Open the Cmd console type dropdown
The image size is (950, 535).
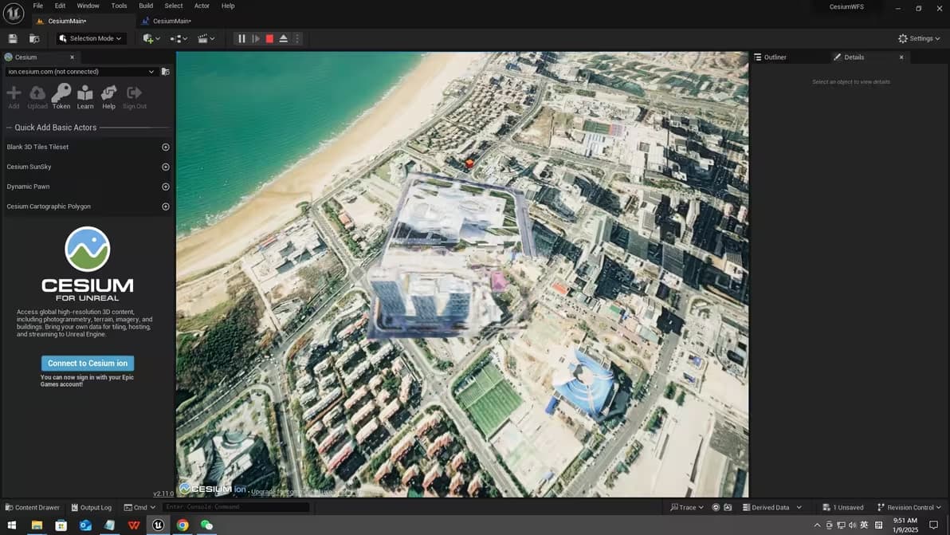click(x=140, y=507)
